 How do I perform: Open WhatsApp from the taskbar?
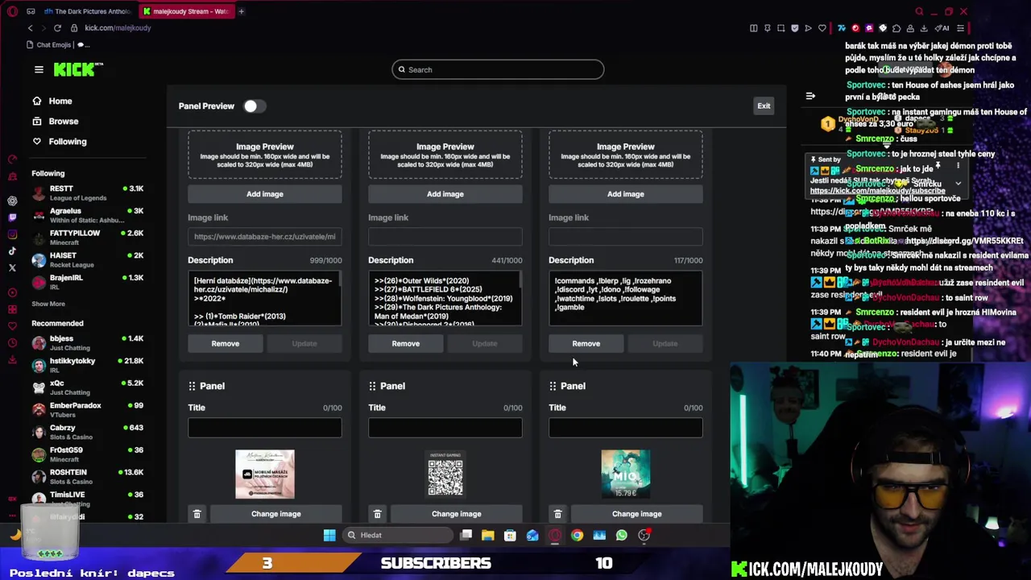pos(621,535)
